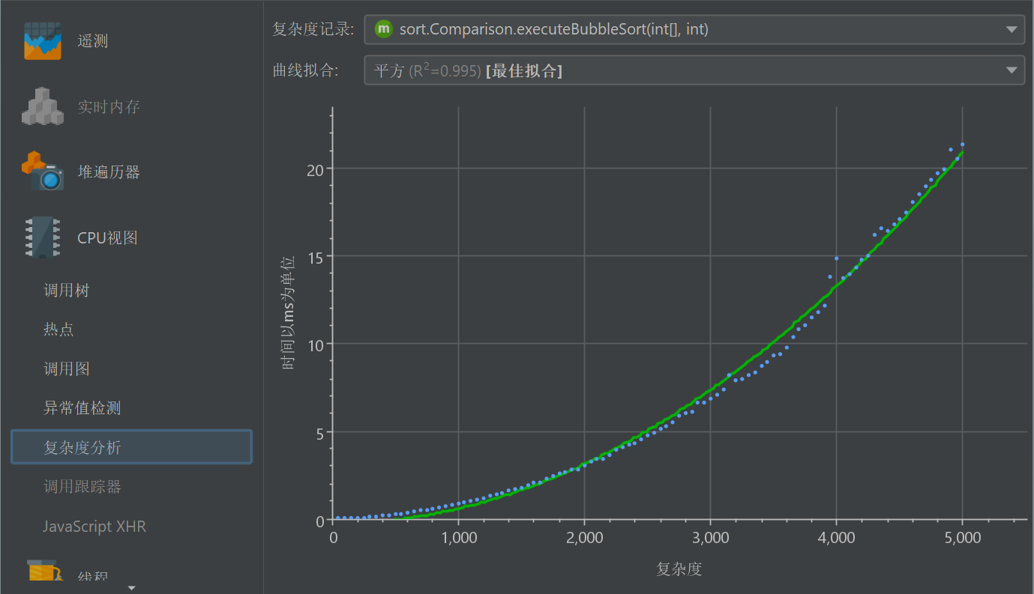Screen dimensions: 1034x594
Task: Click the green m method icon
Action: click(x=383, y=29)
